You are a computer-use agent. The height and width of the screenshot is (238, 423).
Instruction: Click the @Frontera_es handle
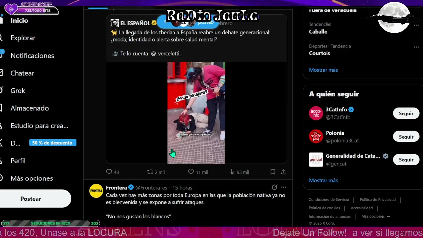tap(151, 188)
